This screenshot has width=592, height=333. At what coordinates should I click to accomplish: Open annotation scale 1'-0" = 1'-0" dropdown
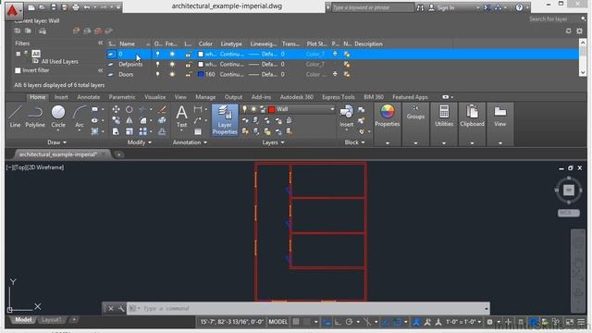463,322
